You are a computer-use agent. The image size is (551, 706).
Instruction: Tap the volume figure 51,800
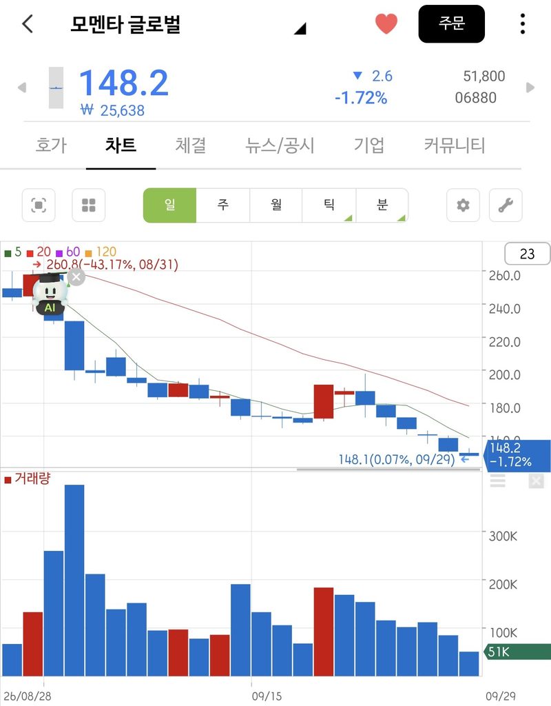tap(484, 76)
